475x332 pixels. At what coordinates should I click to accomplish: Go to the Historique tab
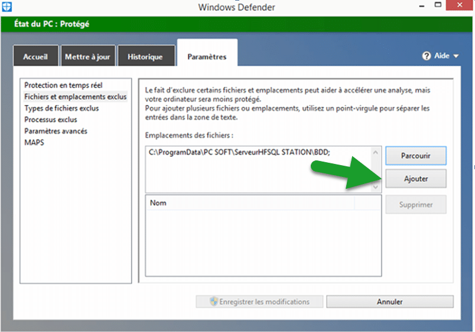pos(146,56)
